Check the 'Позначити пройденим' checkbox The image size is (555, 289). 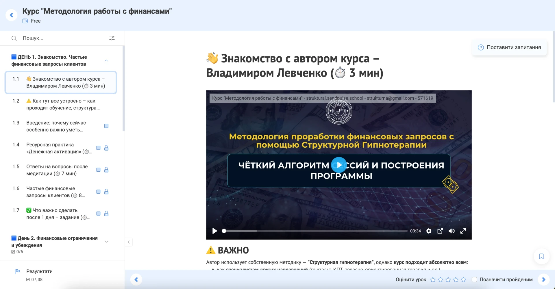point(474,279)
